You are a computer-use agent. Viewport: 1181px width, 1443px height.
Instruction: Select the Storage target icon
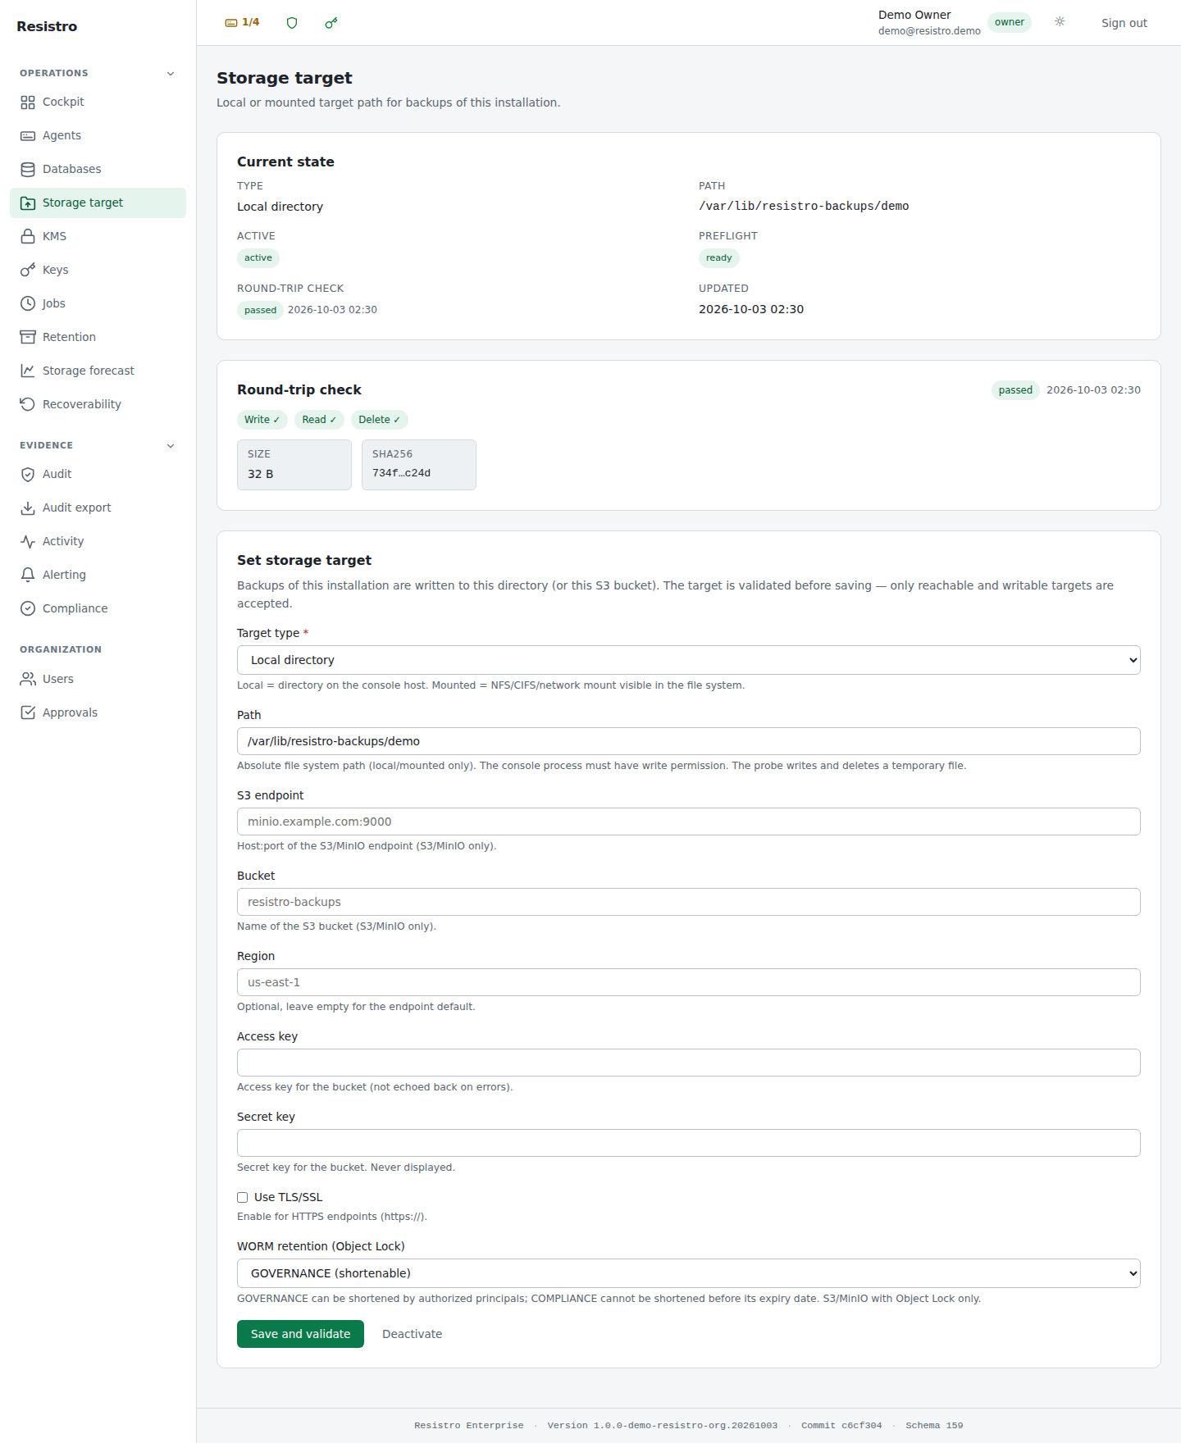point(28,203)
